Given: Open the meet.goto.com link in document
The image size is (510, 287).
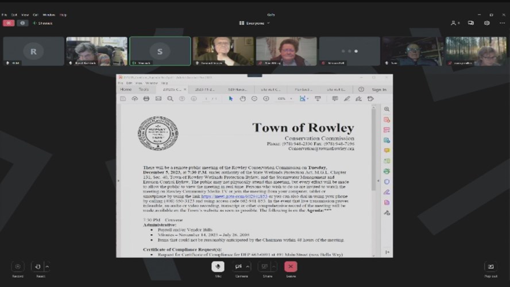Looking at the screenshot, I should tap(234, 196).
